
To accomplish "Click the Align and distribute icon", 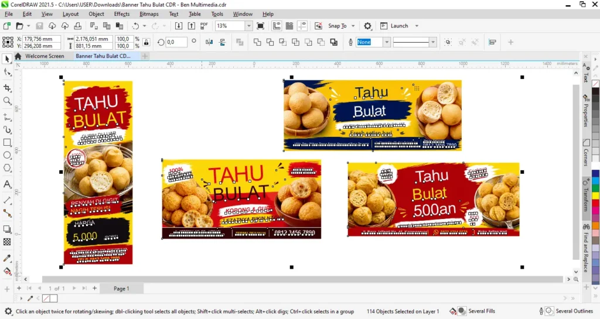I will click(492, 42).
